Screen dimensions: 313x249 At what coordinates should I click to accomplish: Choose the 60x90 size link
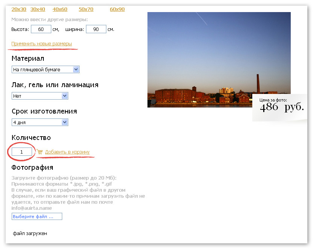(117, 9)
